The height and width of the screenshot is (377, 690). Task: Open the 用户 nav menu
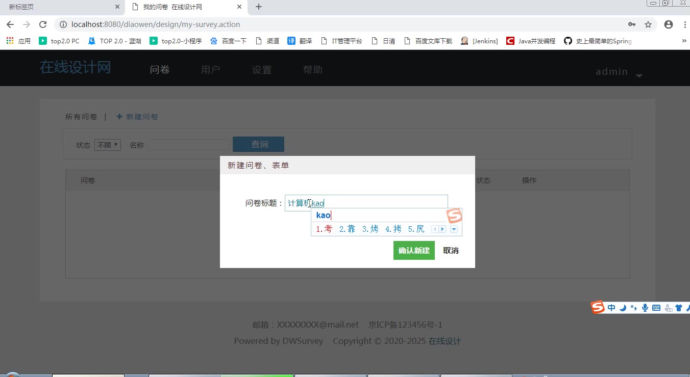[x=211, y=70]
